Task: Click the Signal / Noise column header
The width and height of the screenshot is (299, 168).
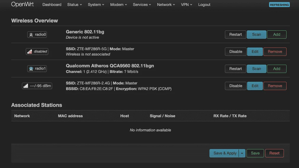Action: 162,116
